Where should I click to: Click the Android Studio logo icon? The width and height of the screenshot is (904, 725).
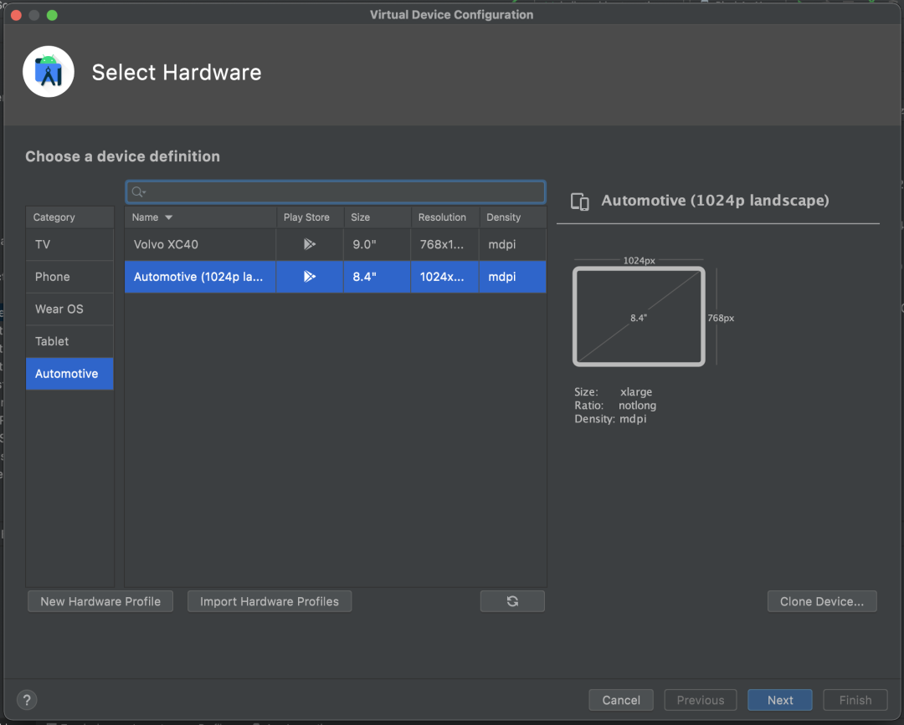coord(49,72)
